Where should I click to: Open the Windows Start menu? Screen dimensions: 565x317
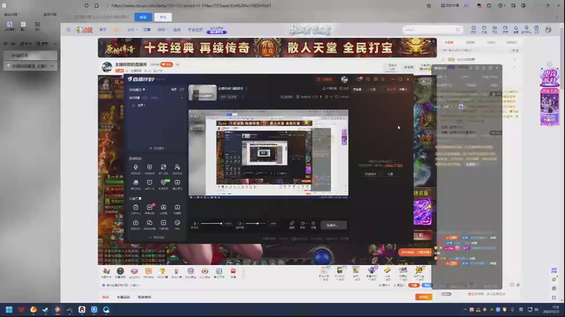(9, 309)
